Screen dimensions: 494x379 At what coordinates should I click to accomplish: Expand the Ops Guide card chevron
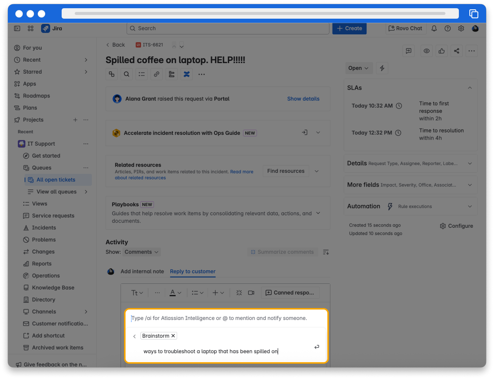point(318,133)
